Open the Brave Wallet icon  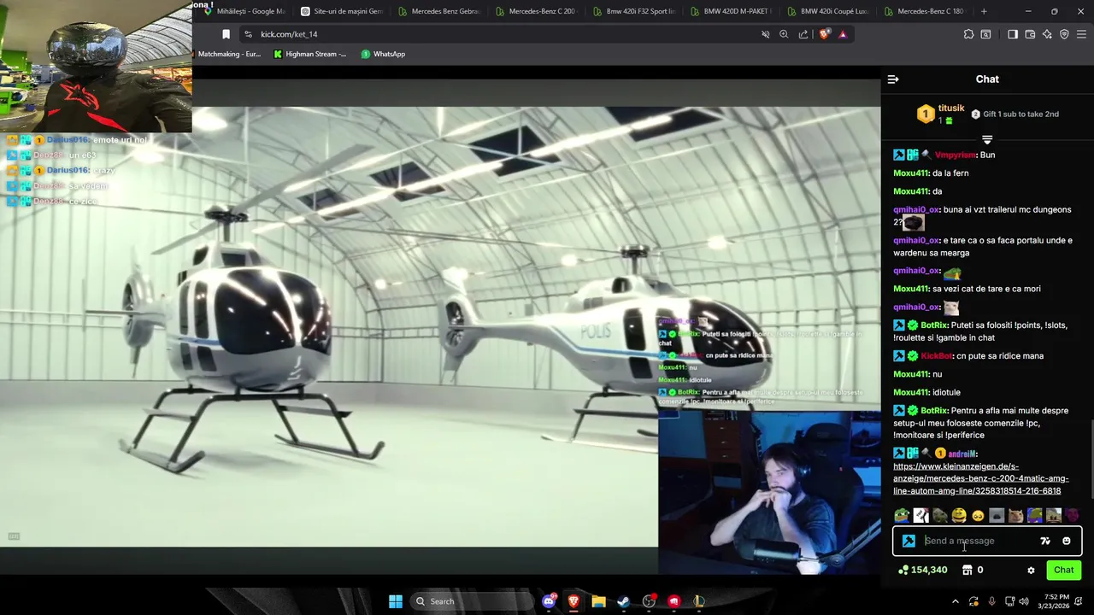(x=1030, y=34)
